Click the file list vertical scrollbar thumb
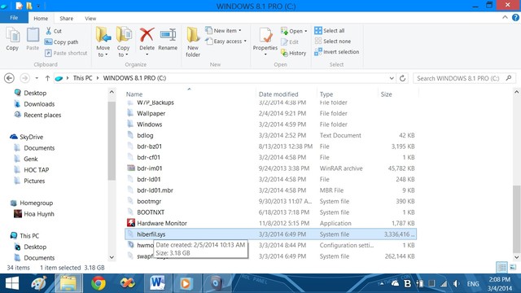 tap(516, 219)
